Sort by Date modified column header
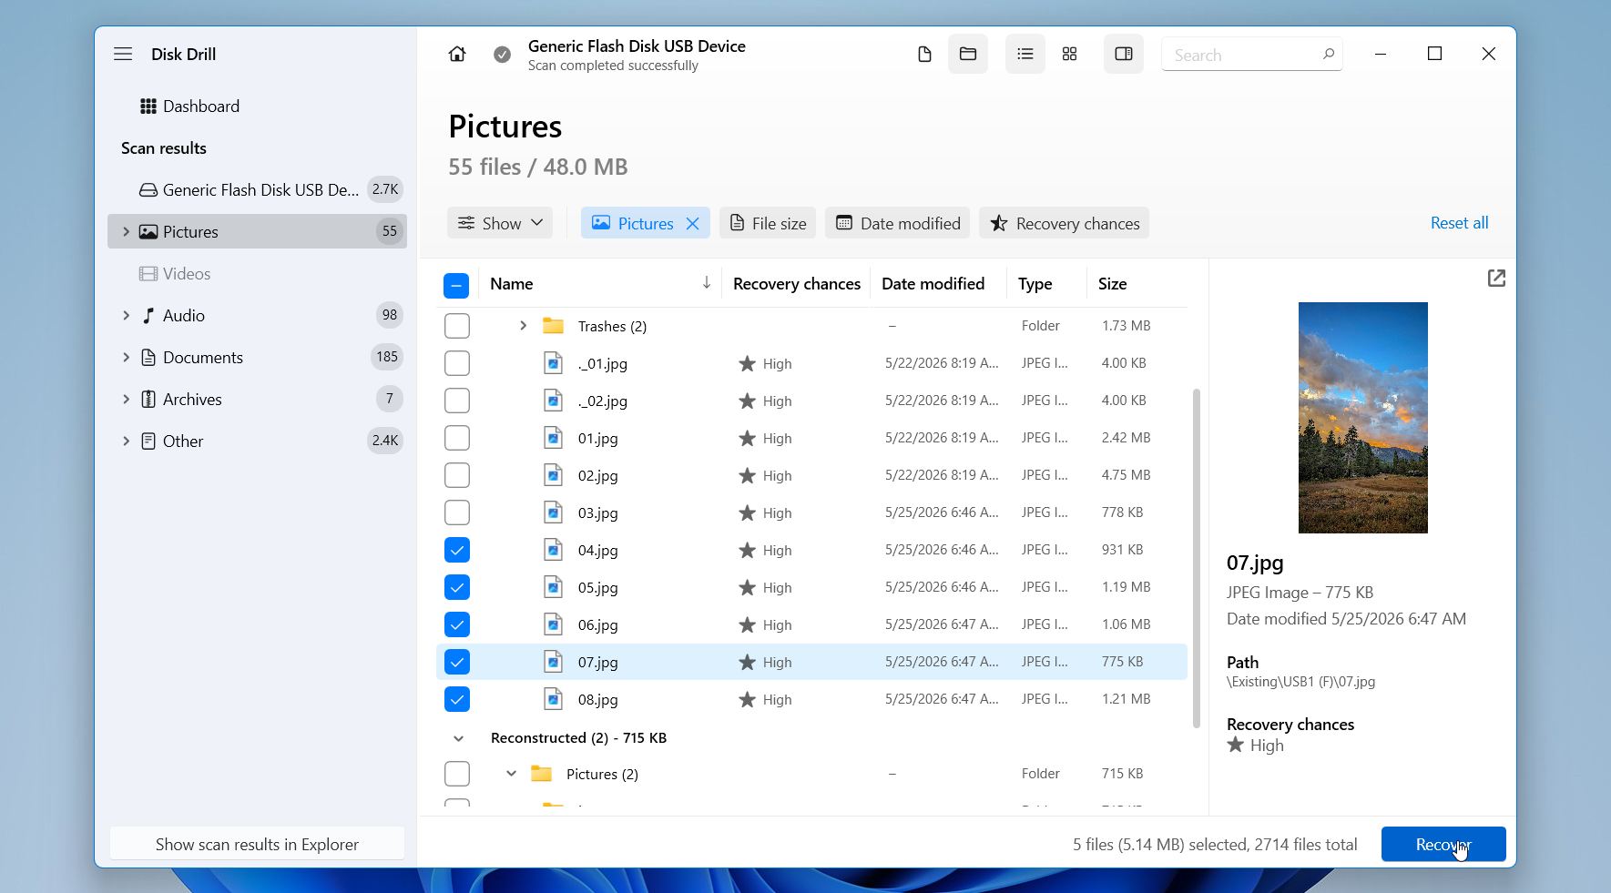This screenshot has height=893, width=1611. pyautogui.click(x=933, y=284)
